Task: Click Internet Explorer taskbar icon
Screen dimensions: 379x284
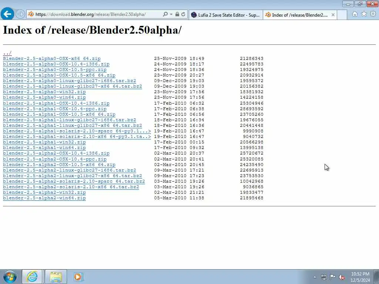Action: click(x=32, y=277)
